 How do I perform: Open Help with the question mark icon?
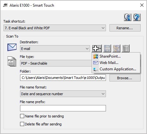tap(137, 17)
